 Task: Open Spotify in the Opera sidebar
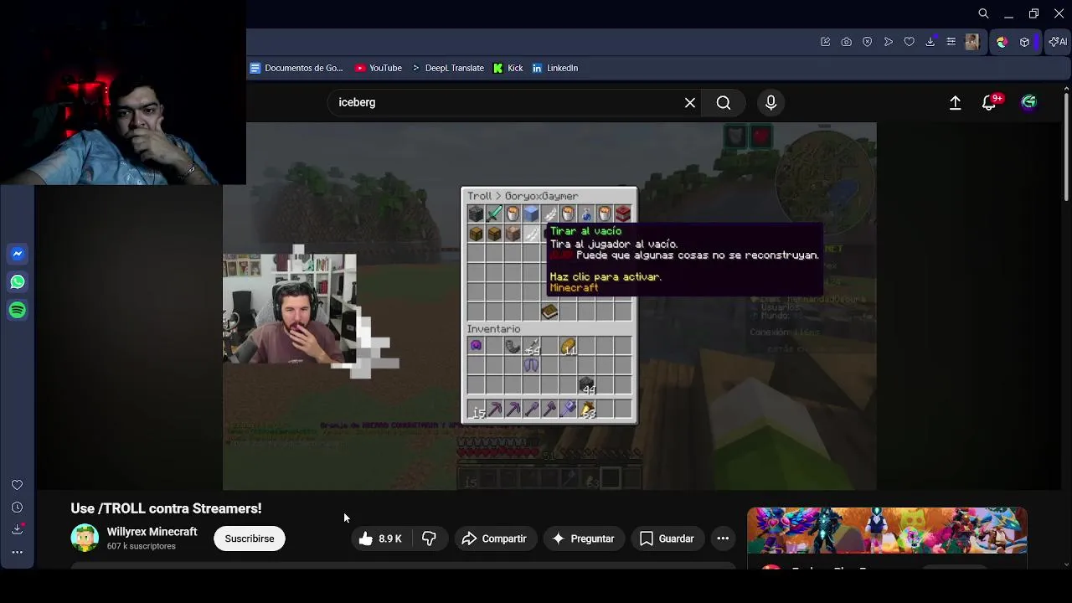click(18, 311)
